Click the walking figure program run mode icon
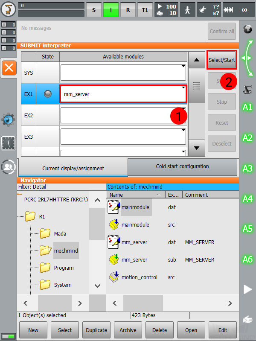 point(187,10)
